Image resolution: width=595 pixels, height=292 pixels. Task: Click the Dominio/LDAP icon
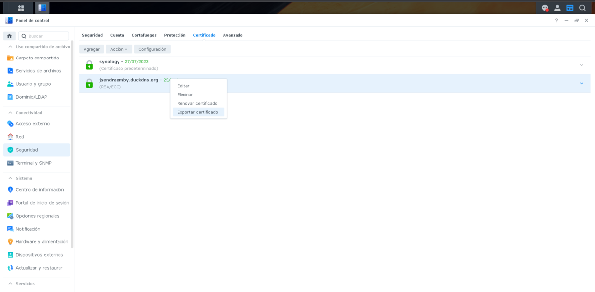click(10, 97)
